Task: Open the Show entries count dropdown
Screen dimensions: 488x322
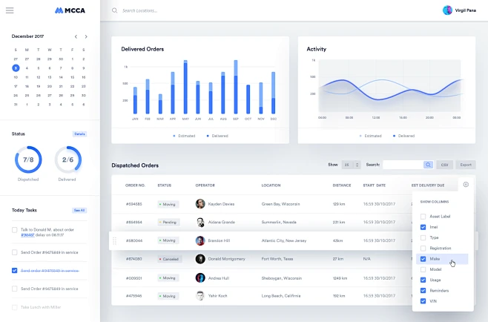Action: tap(351, 165)
